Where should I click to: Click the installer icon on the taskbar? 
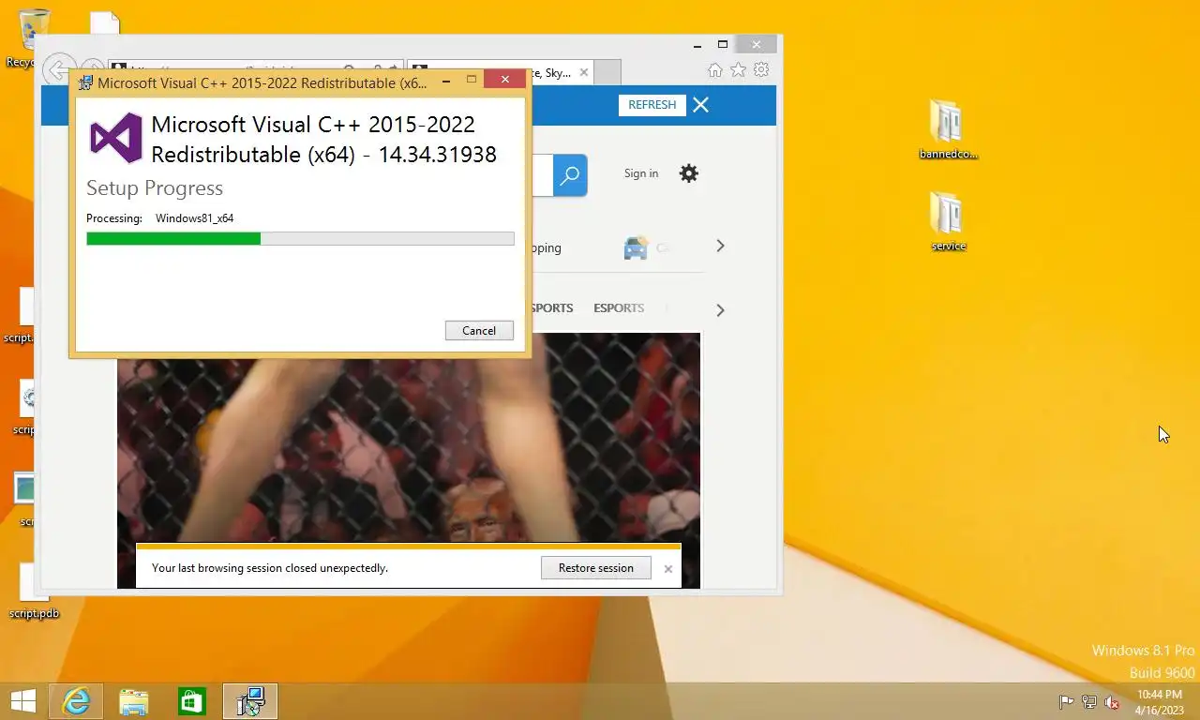(250, 701)
